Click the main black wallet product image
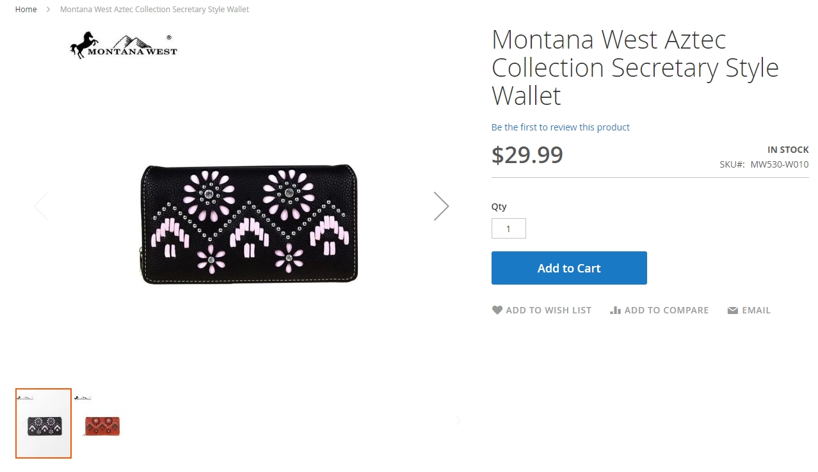The height and width of the screenshot is (472, 818). (249, 224)
